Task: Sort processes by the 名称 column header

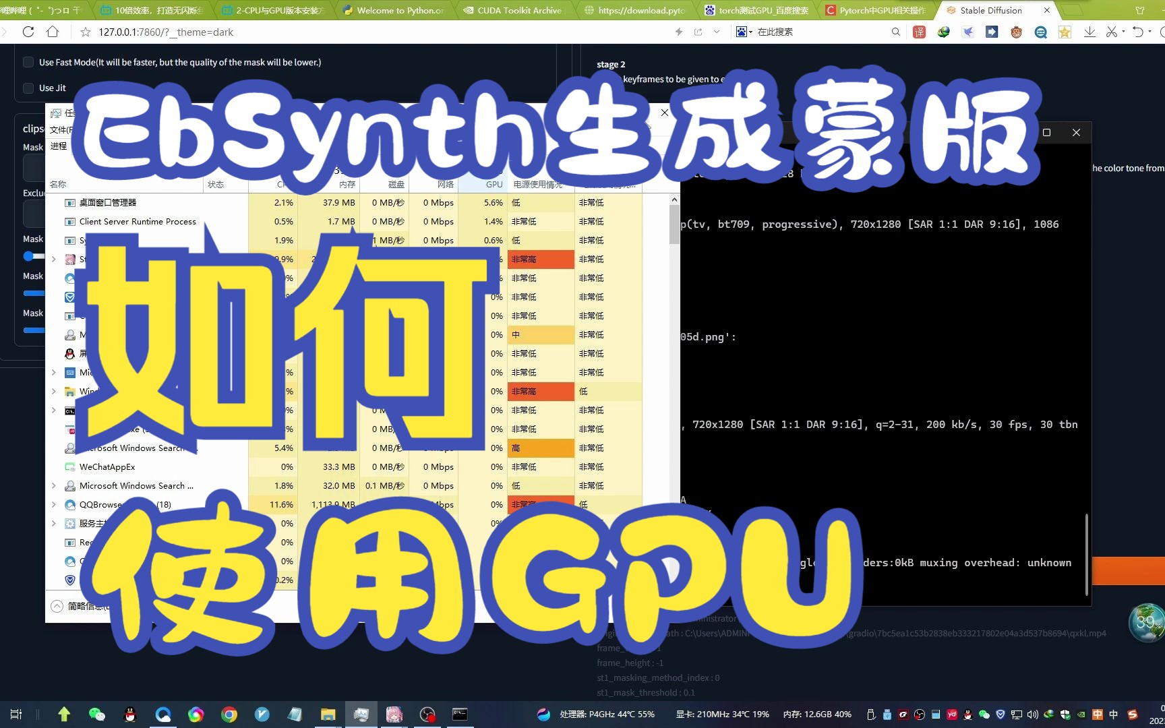Action: [x=58, y=184]
